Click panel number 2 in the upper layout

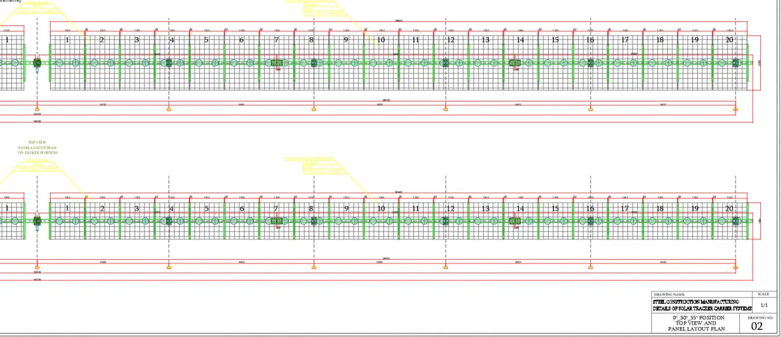point(102,40)
